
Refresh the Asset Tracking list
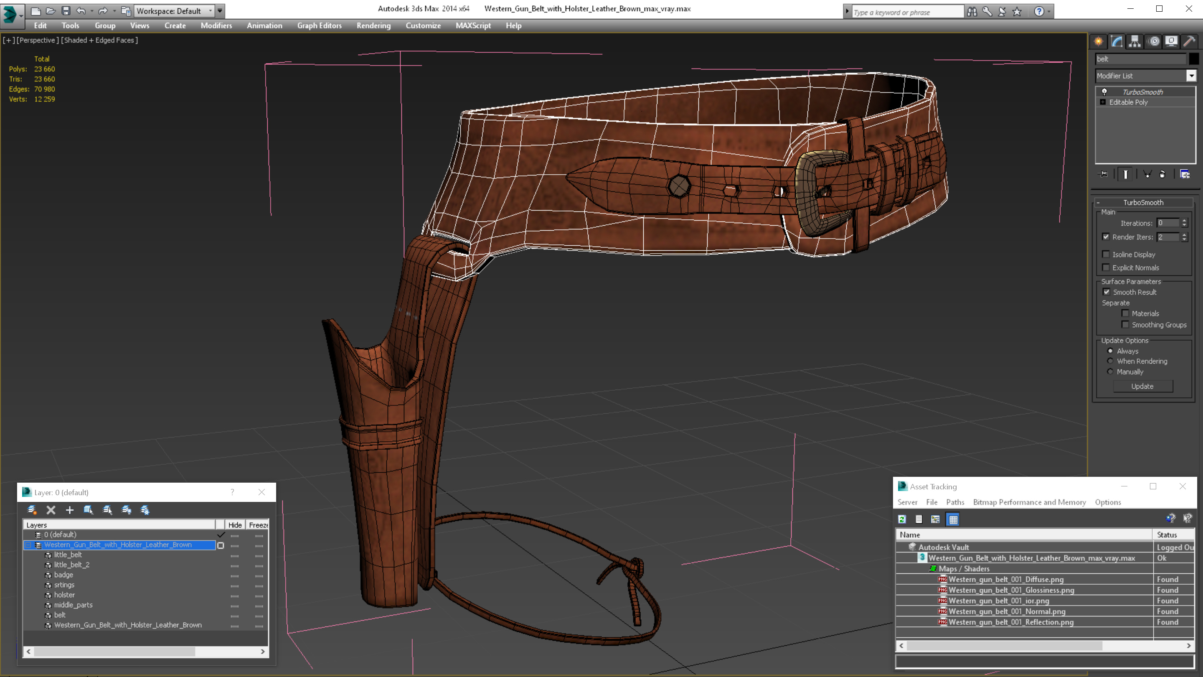coord(902,519)
